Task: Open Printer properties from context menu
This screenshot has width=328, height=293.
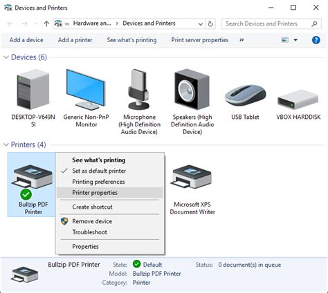Action: pos(110,193)
